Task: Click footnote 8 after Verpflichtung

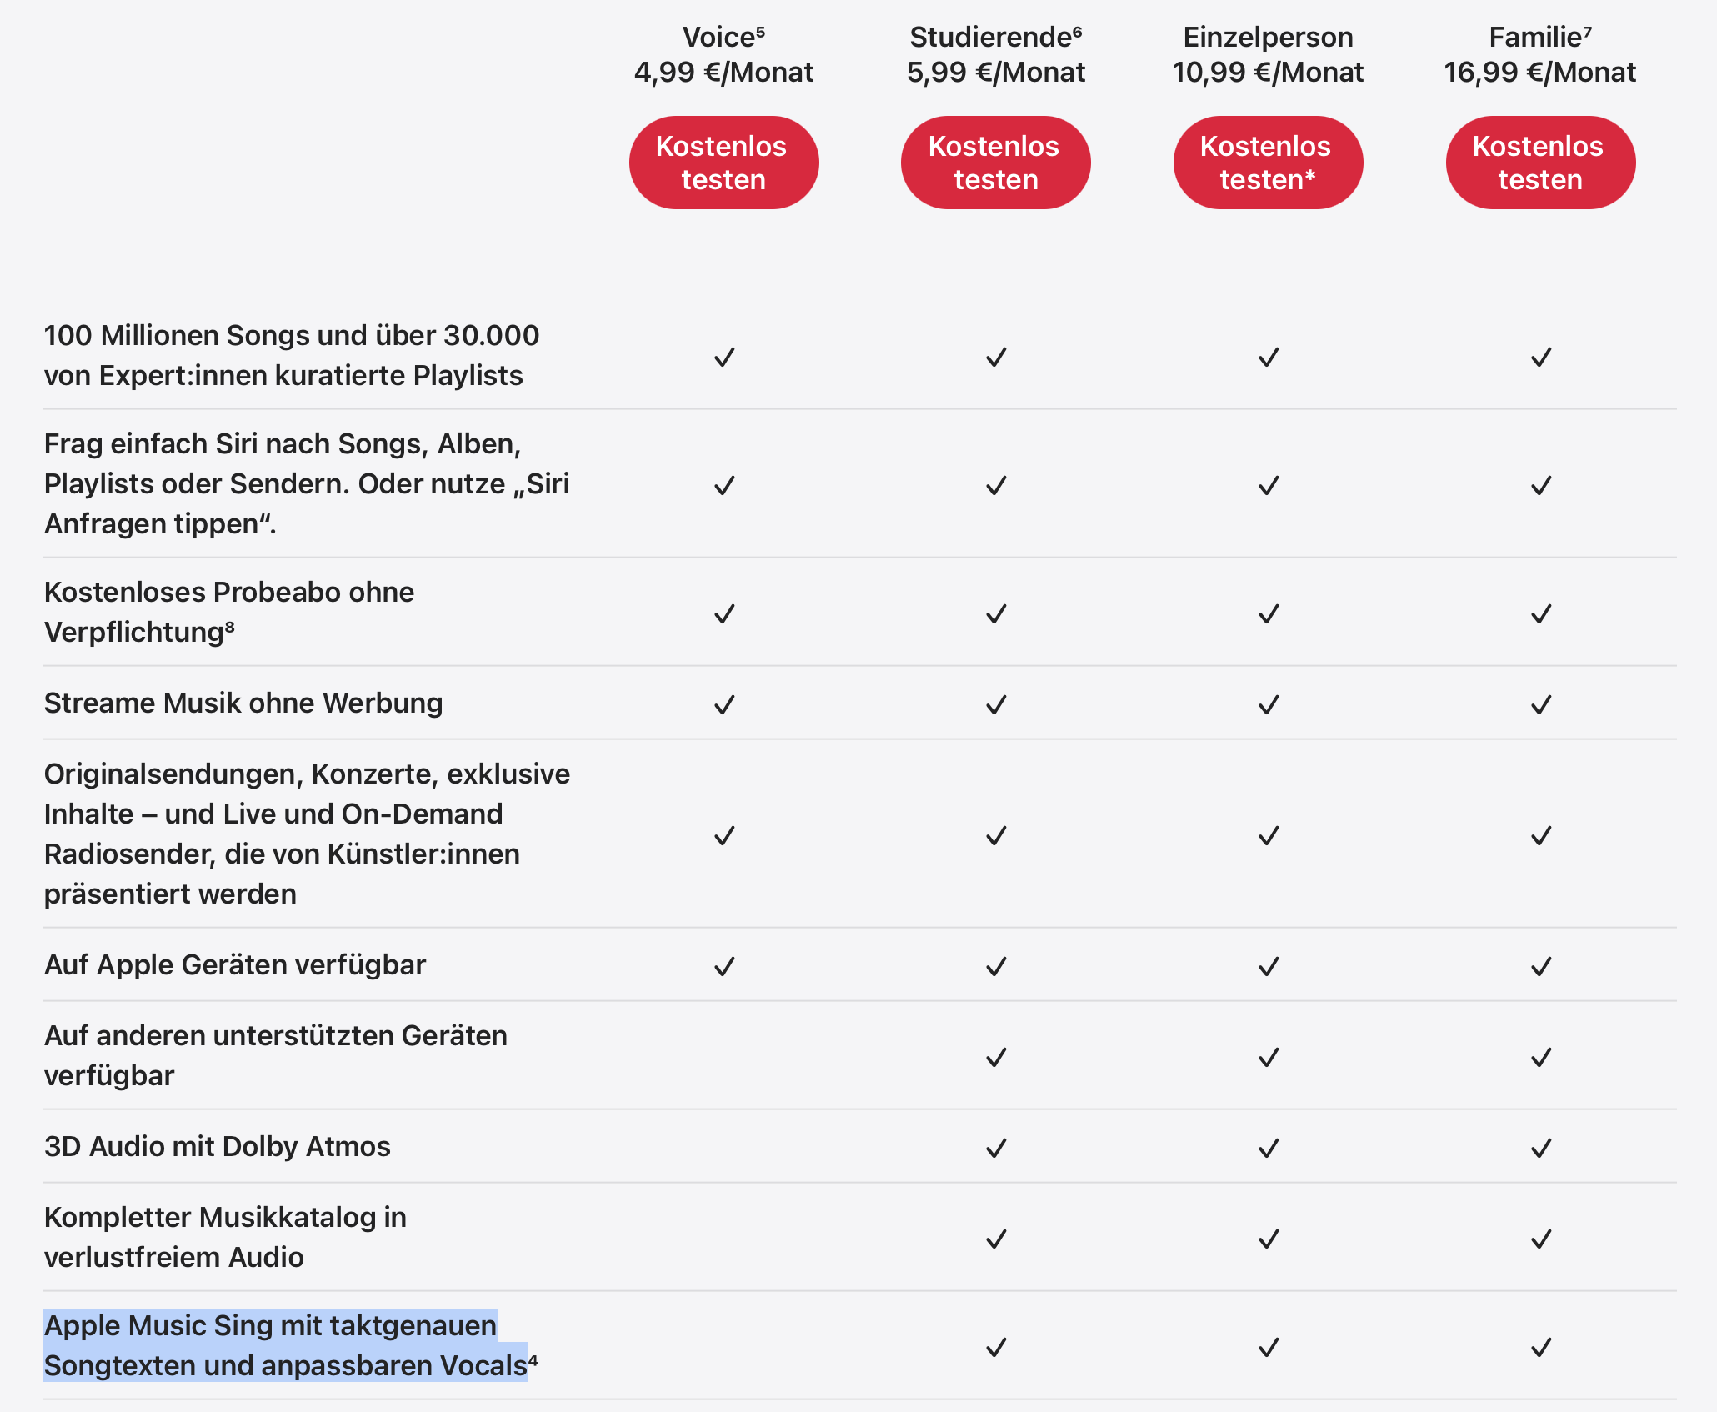Action: [230, 625]
